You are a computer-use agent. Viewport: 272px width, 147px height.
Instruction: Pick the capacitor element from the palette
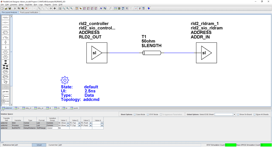(5, 22)
